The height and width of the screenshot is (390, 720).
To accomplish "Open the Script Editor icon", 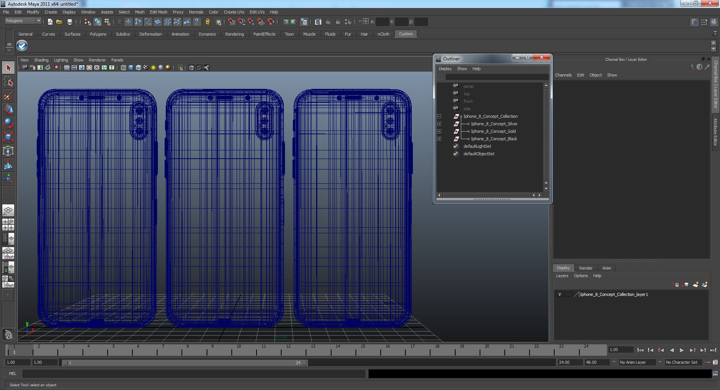I will pos(715,373).
